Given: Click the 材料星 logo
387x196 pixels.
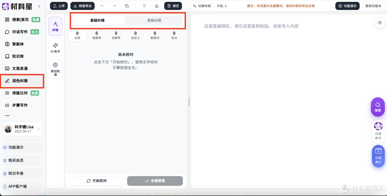Looking at the screenshot, I should coord(17,6).
